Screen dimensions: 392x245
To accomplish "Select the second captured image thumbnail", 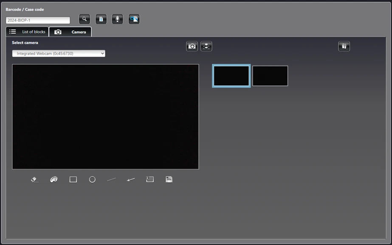I will [x=270, y=76].
